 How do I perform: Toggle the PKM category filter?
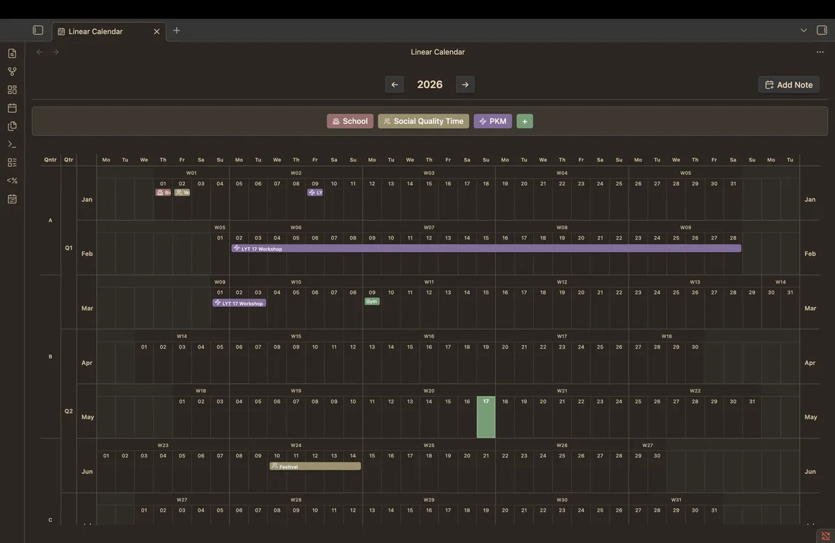[493, 121]
